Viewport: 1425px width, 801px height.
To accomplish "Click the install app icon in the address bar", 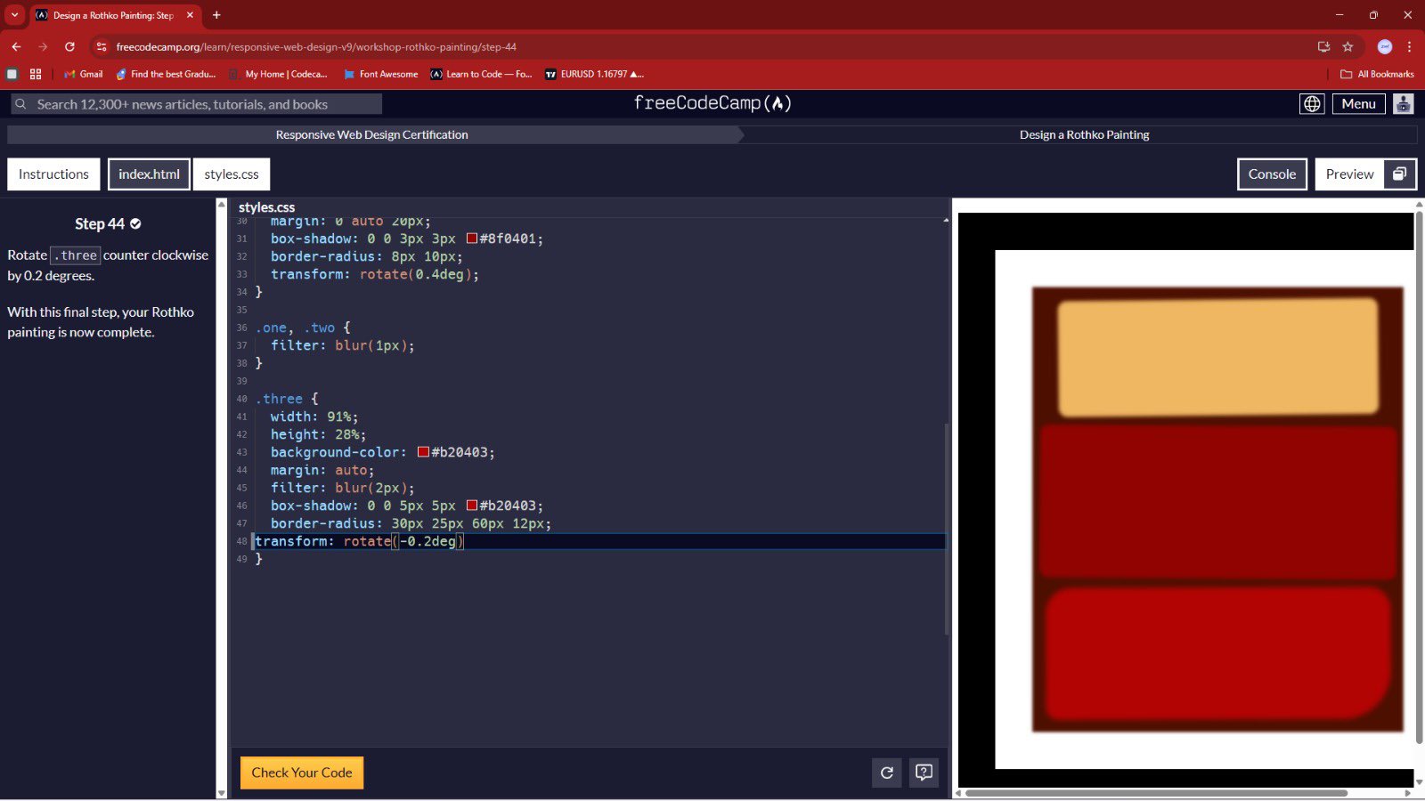I will 1323,47.
